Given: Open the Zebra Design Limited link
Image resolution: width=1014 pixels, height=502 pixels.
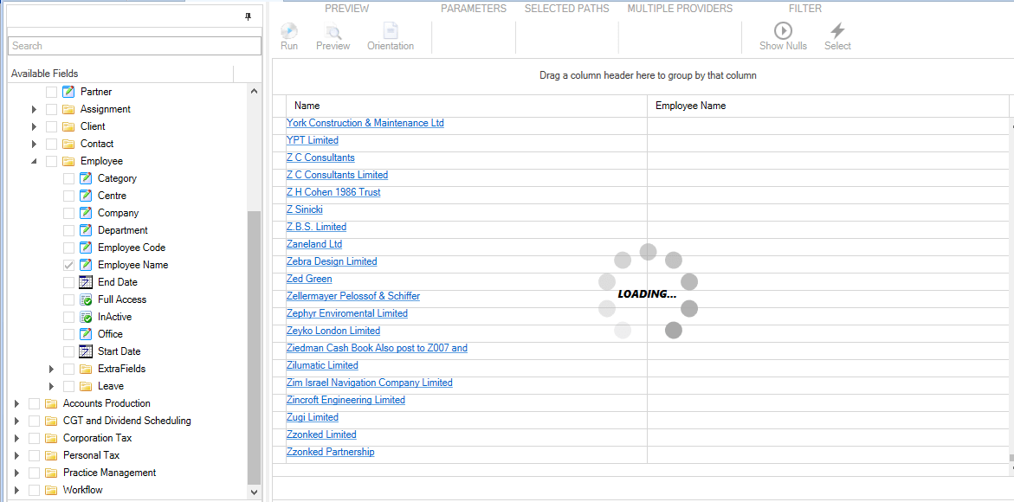Looking at the screenshot, I should [332, 261].
